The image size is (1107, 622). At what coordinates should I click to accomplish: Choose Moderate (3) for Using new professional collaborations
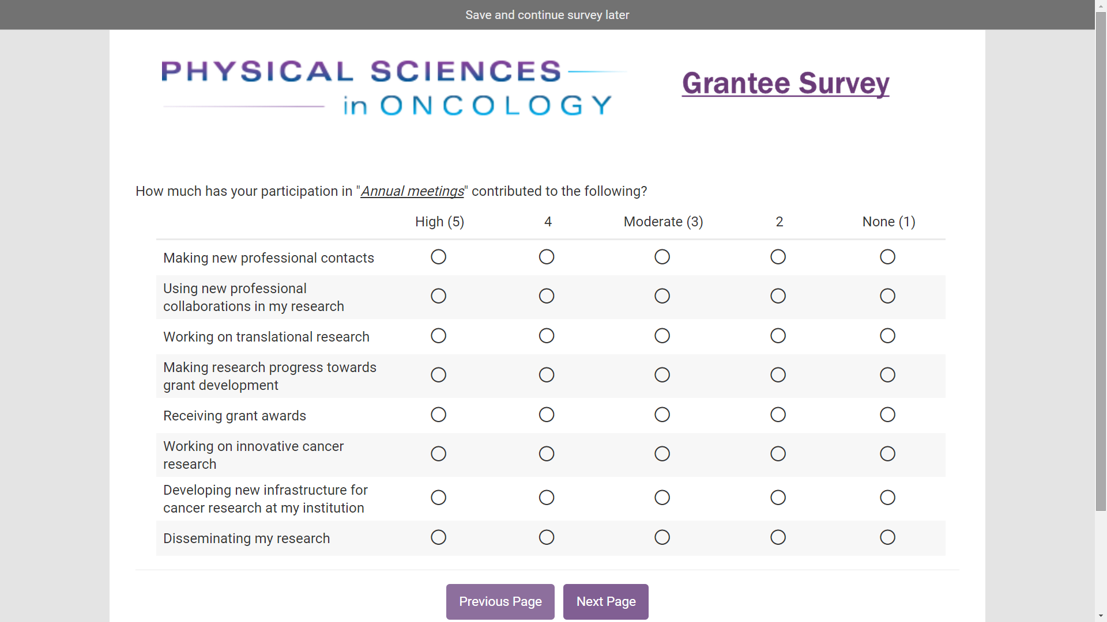662,296
